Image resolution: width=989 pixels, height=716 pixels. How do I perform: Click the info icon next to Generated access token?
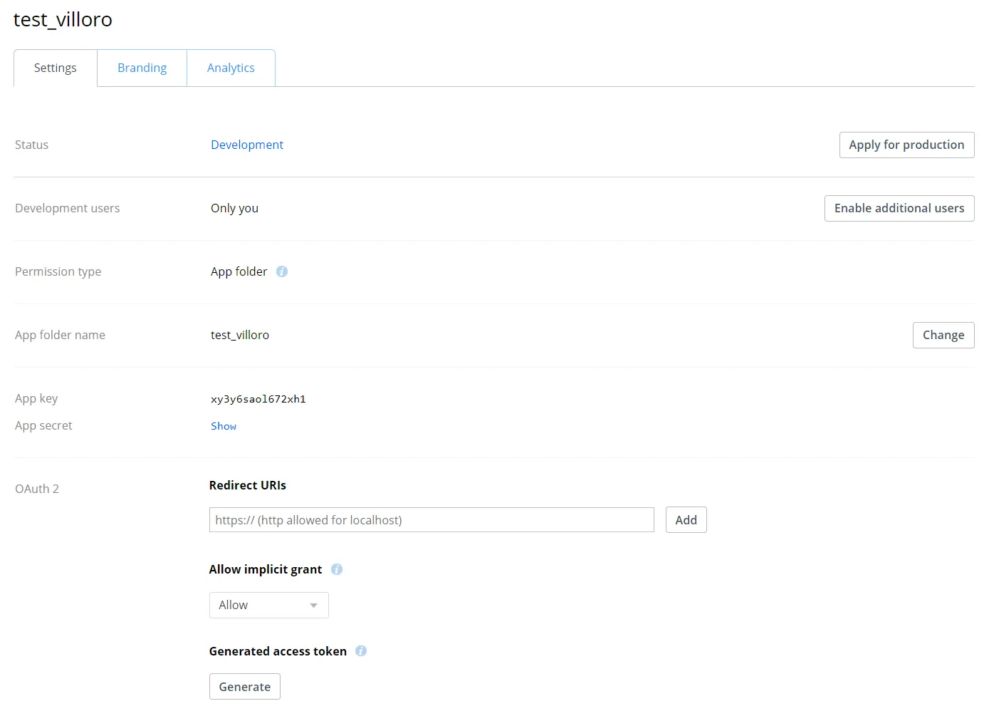(361, 650)
